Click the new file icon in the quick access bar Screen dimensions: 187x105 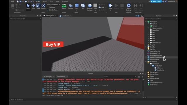pyautogui.click(x=18, y=1)
